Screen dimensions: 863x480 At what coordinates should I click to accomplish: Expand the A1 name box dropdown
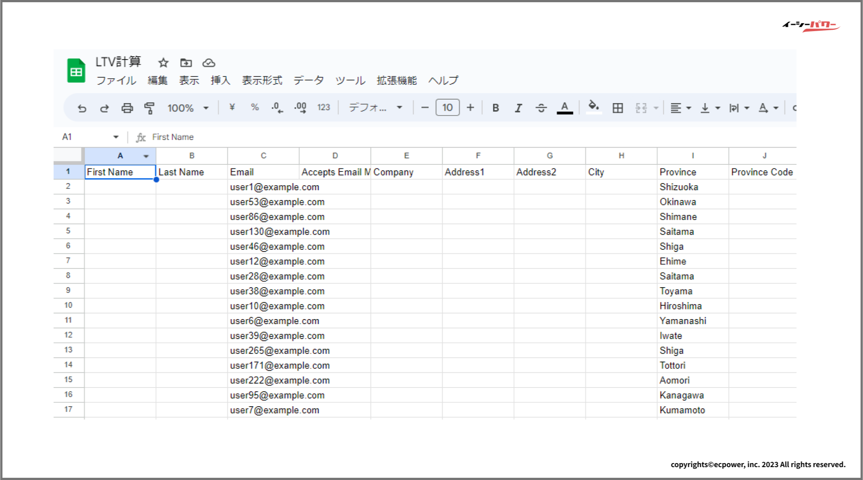coord(116,137)
